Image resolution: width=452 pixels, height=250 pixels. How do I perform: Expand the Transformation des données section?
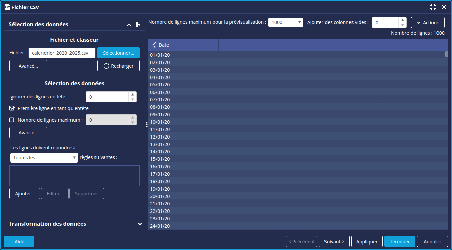[x=140, y=224]
